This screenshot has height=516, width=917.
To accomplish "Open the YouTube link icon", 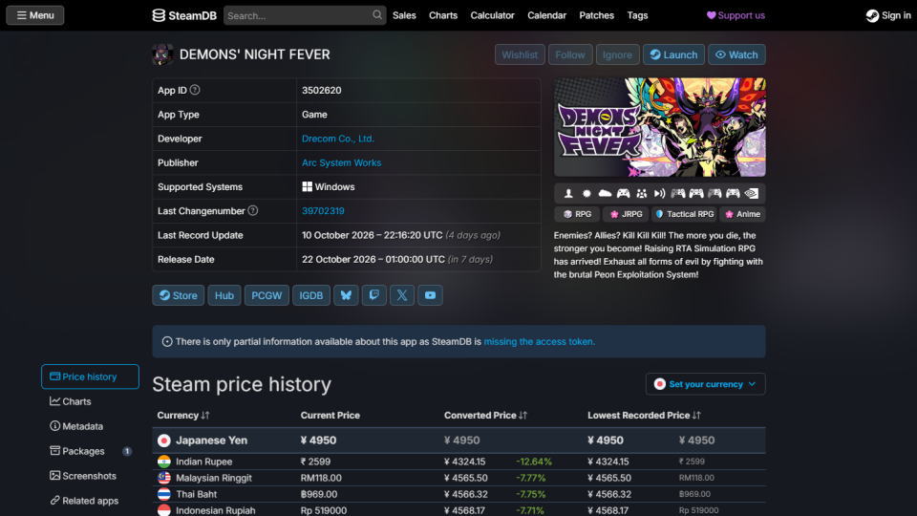I will point(430,295).
